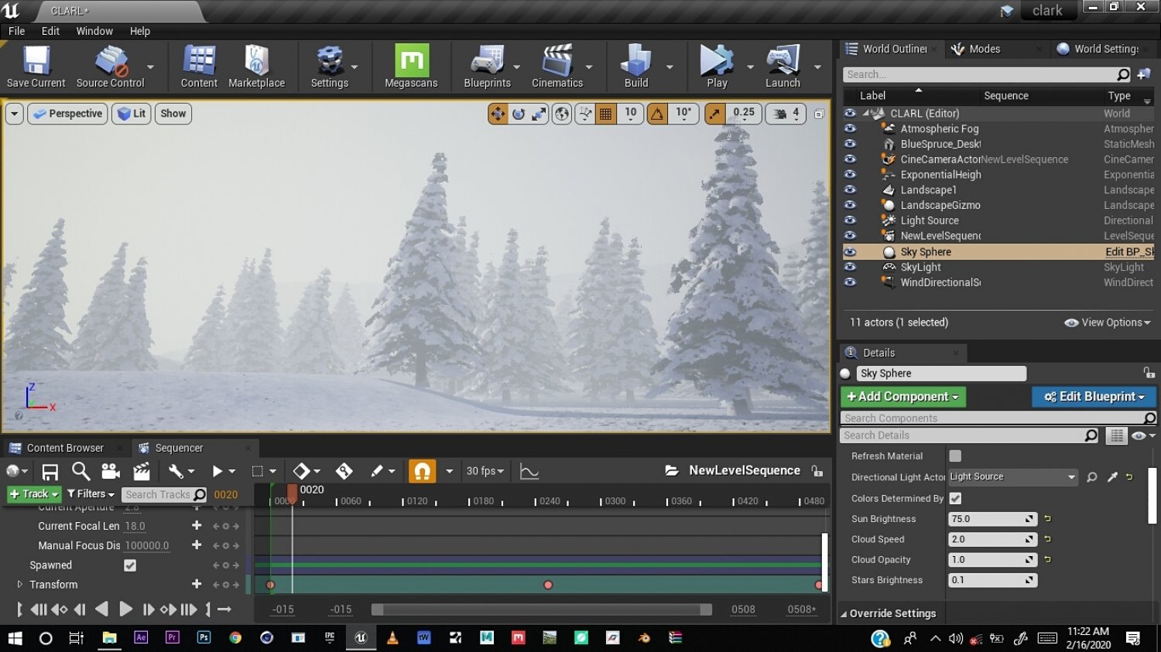Click the Edit Blueprint button

(x=1093, y=397)
